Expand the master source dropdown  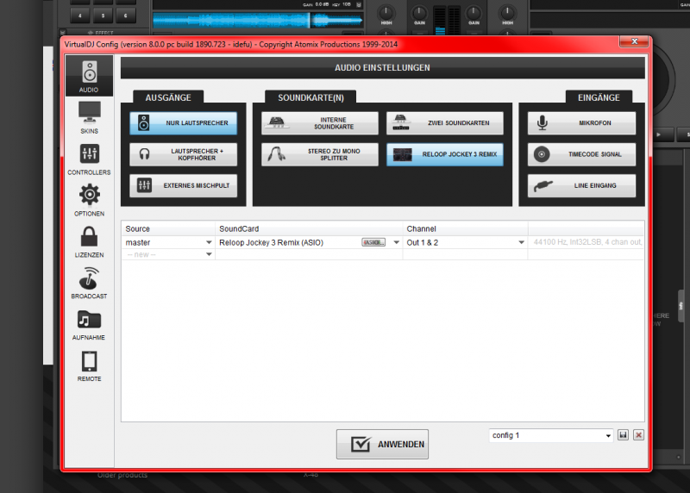pos(209,242)
